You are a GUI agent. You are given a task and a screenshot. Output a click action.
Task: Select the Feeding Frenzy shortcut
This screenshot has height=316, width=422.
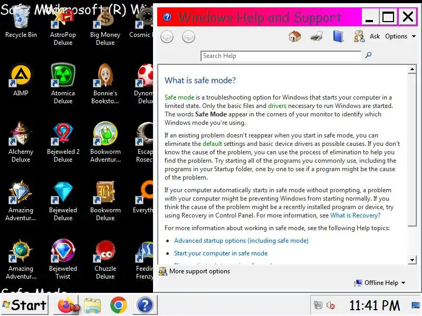[x=145, y=259]
